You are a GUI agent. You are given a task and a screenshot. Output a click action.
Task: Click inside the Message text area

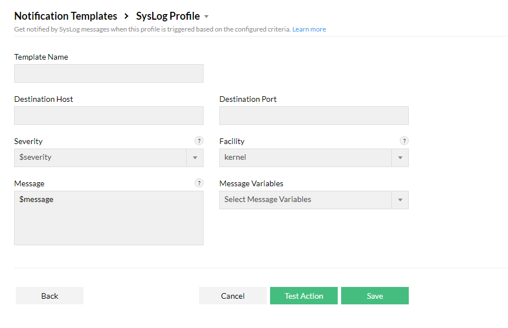click(x=108, y=217)
